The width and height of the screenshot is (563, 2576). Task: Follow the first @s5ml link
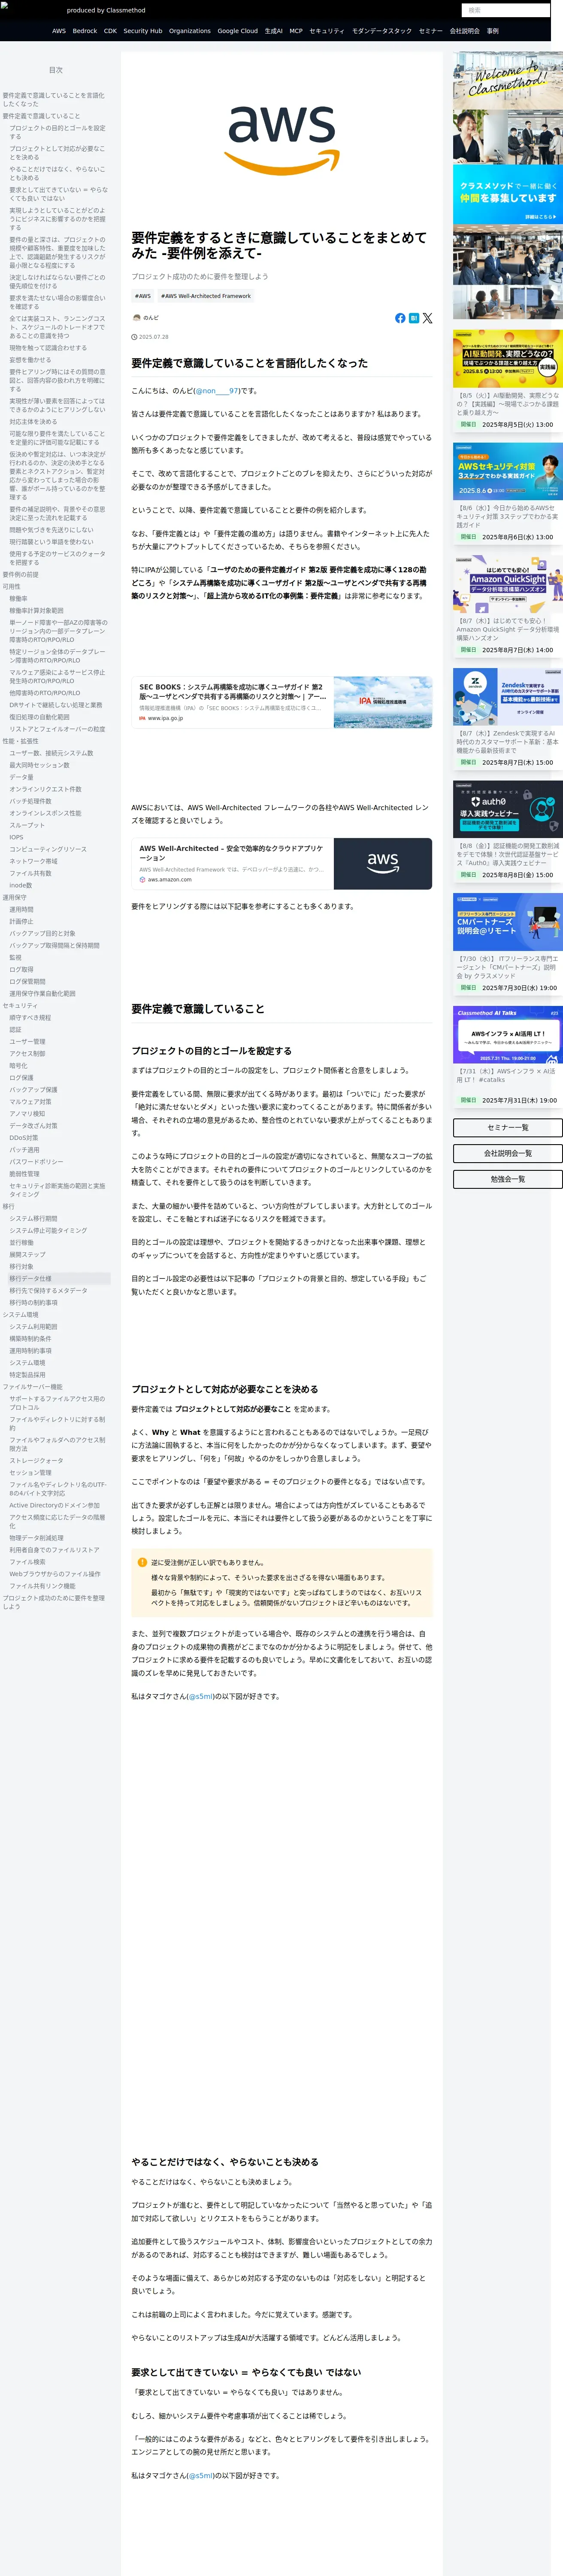pyautogui.click(x=201, y=1696)
